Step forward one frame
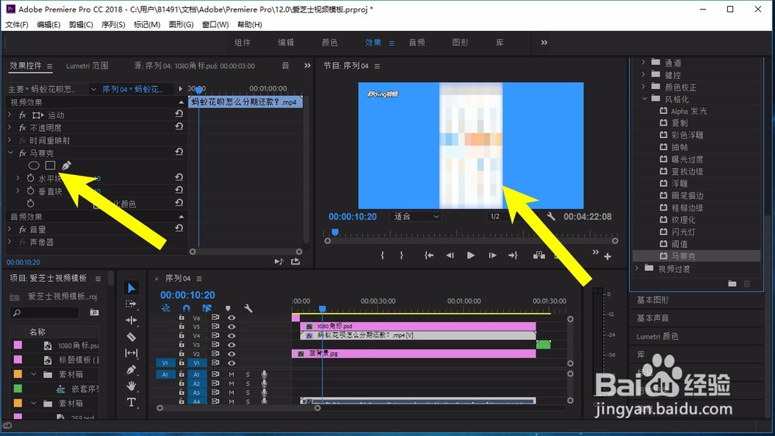 point(492,256)
